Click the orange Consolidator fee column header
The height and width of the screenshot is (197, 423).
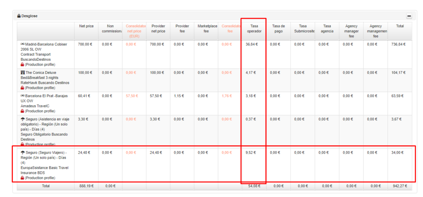pyautogui.click(x=230, y=28)
